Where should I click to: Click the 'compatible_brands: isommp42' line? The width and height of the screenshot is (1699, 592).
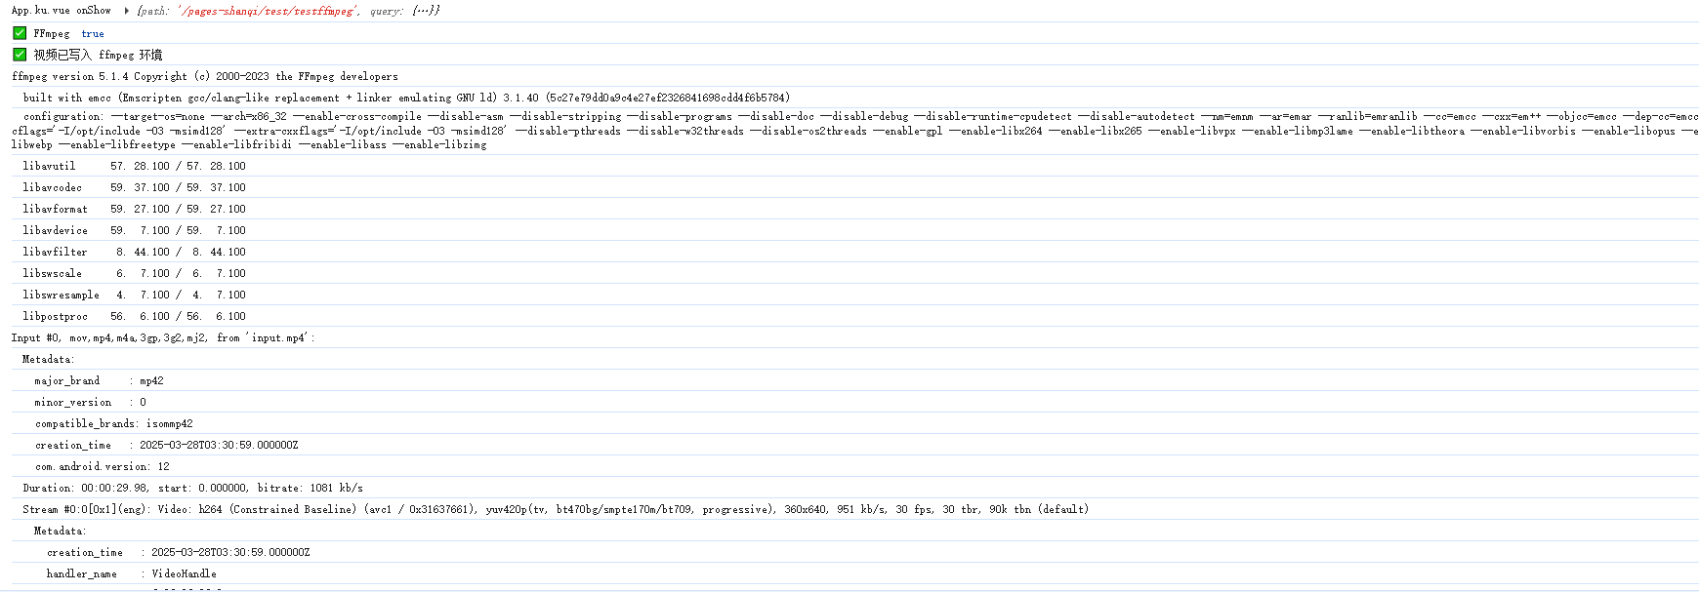[x=114, y=423]
